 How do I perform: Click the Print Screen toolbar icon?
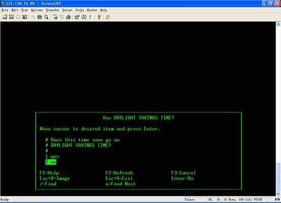(x=55, y=17)
